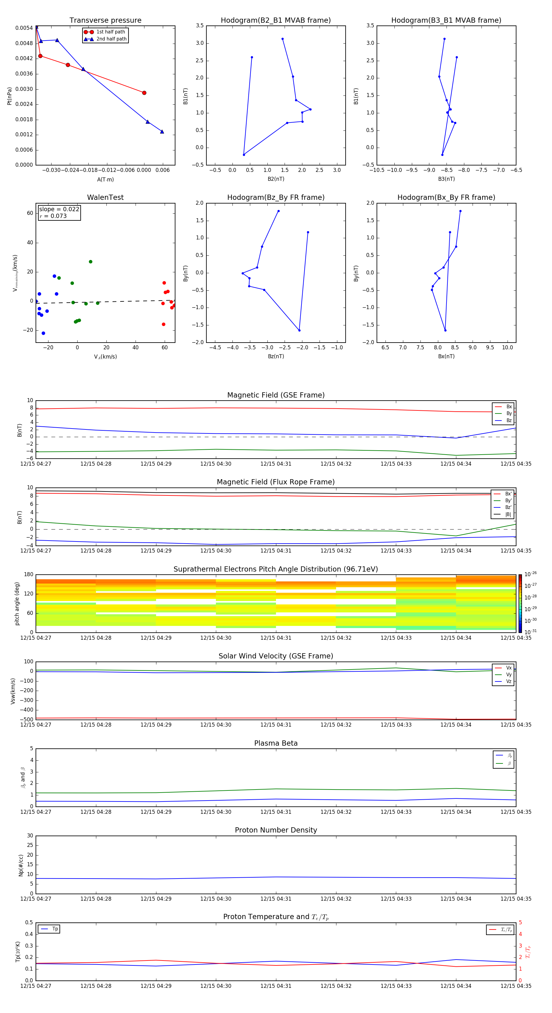This screenshot has height=1013, width=552.
Task: Click 'Np(#/cc)' axis label
Action: tap(21, 865)
